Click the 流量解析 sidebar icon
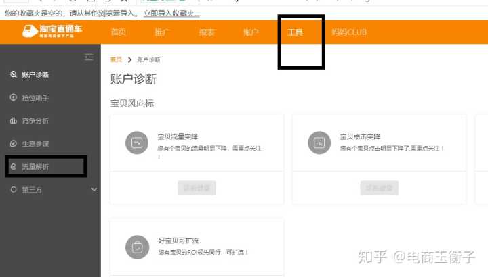The image size is (488, 277). 13,166
